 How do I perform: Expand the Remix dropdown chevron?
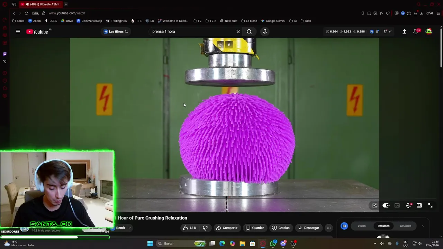[130, 228]
